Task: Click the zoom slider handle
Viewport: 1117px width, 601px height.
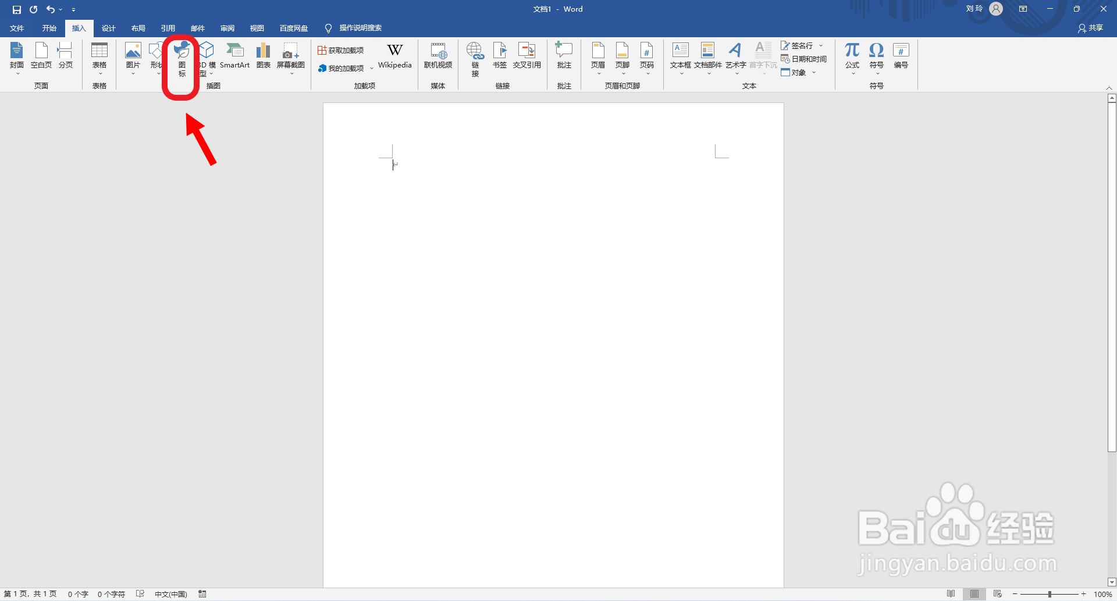Action: coord(1050,594)
